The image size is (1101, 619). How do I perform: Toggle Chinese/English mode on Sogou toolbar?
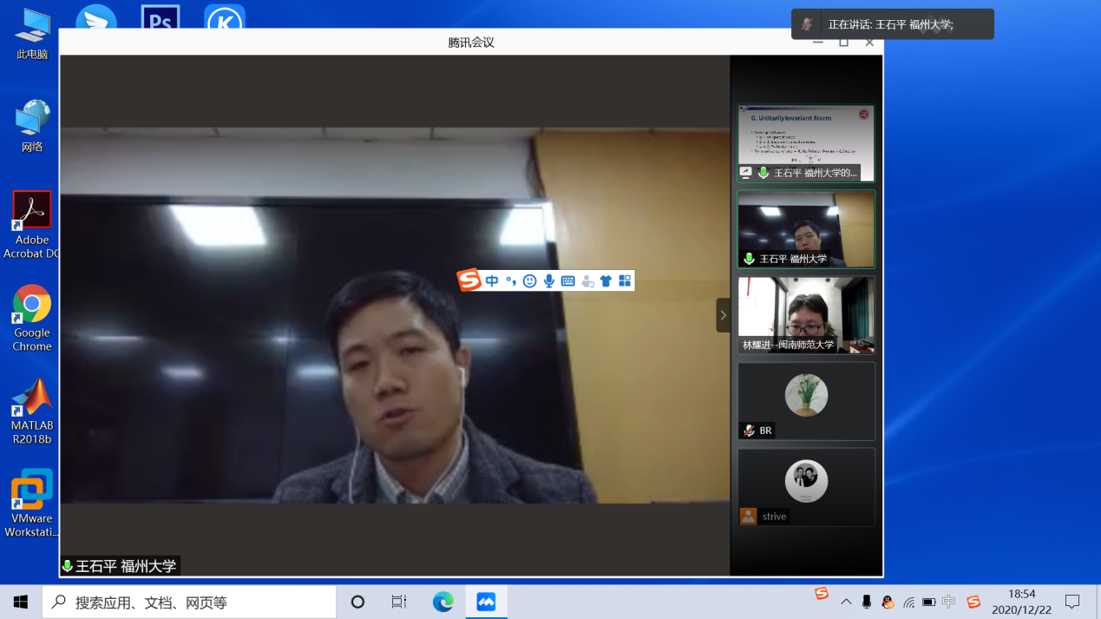pos(492,280)
